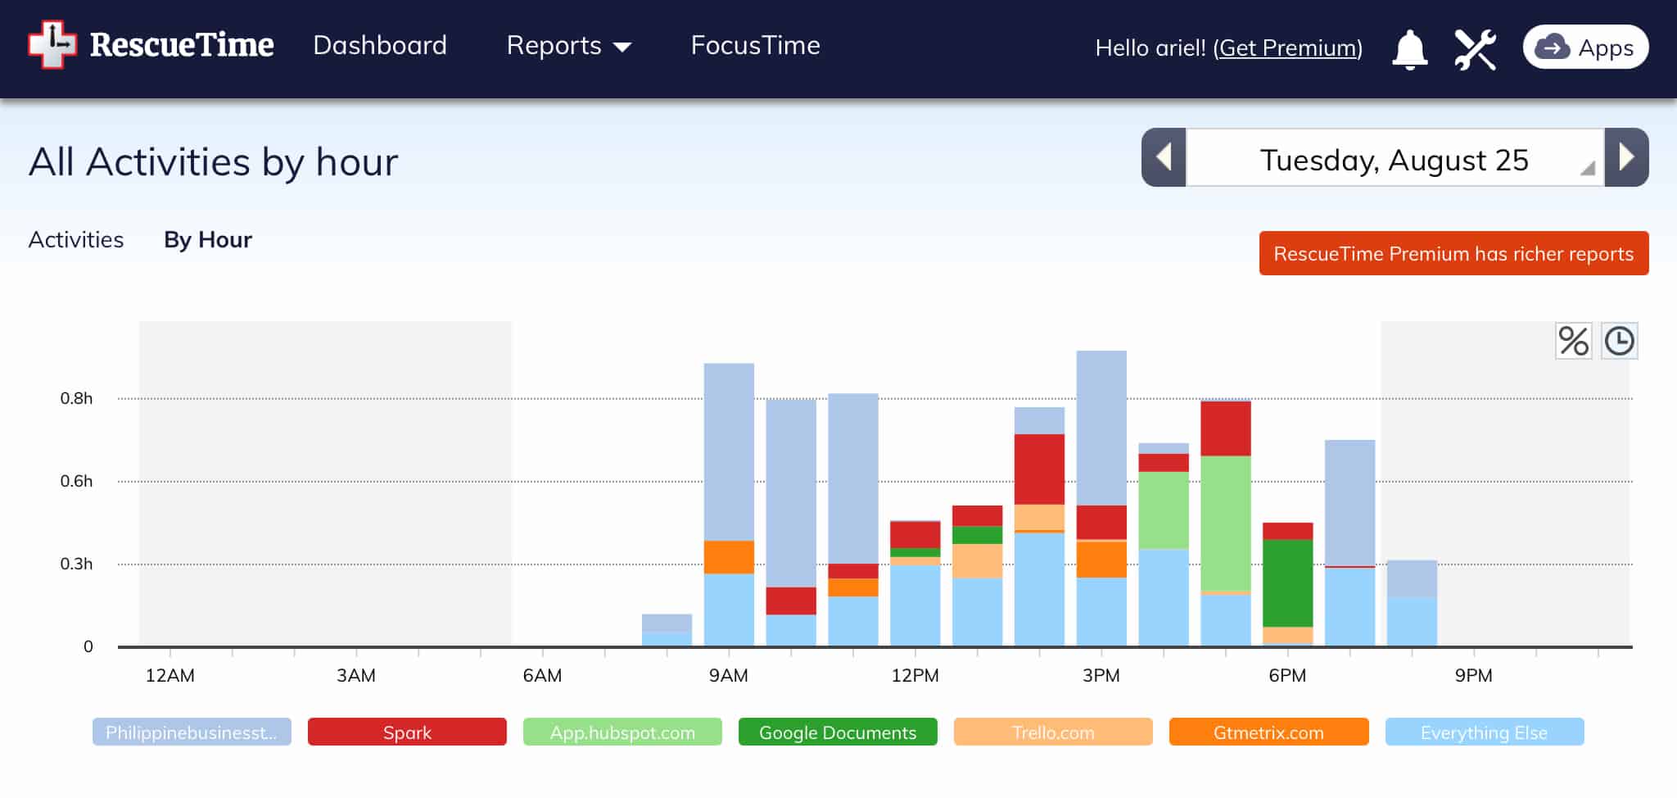
Task: Click the 5PM bar's light green Hubspot segment
Action: pyautogui.click(x=1226, y=523)
